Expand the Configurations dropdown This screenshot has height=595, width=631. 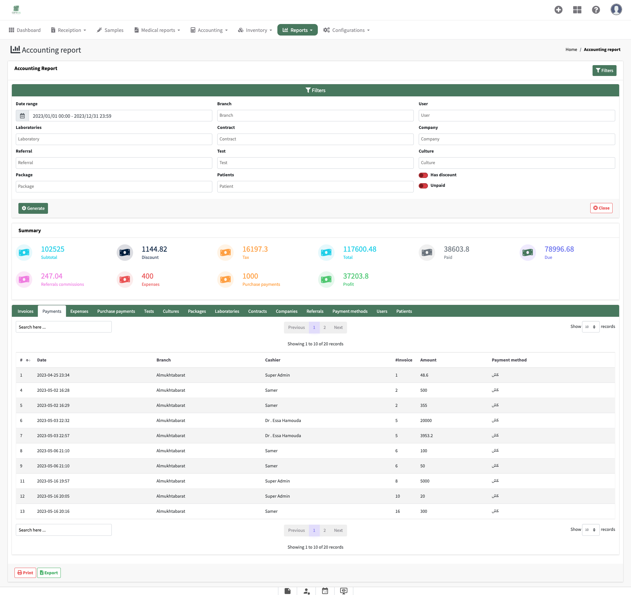pyautogui.click(x=346, y=30)
